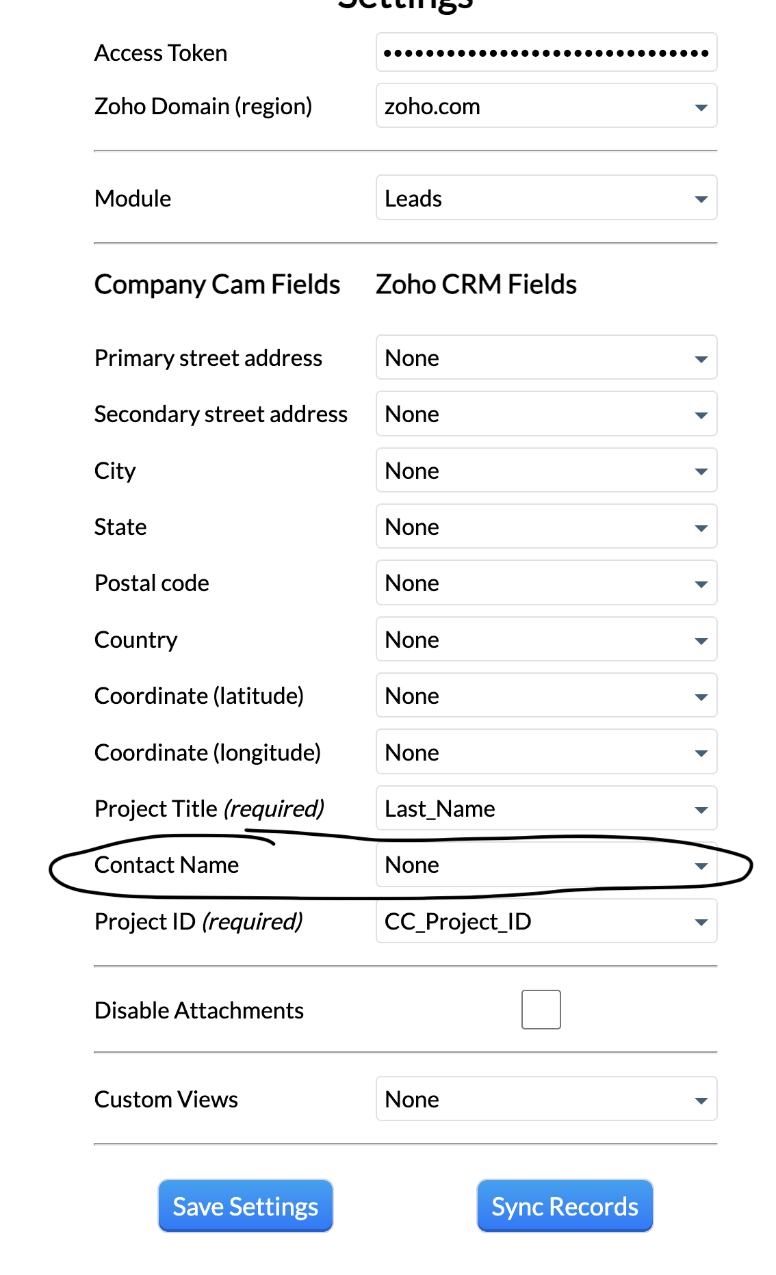Viewport: 776px width, 1275px height.
Task: Click the Sync Records button
Action: [x=565, y=1206]
